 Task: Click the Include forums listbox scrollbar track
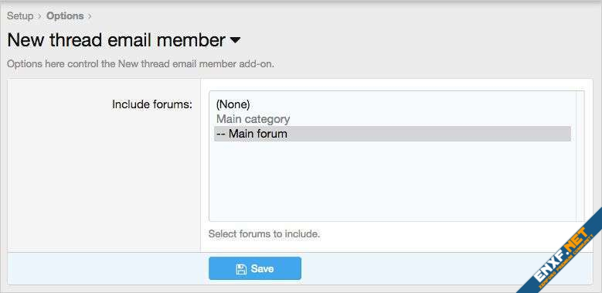pyautogui.click(x=580, y=156)
